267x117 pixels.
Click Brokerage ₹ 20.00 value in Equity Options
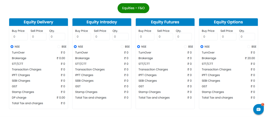pos(250,58)
